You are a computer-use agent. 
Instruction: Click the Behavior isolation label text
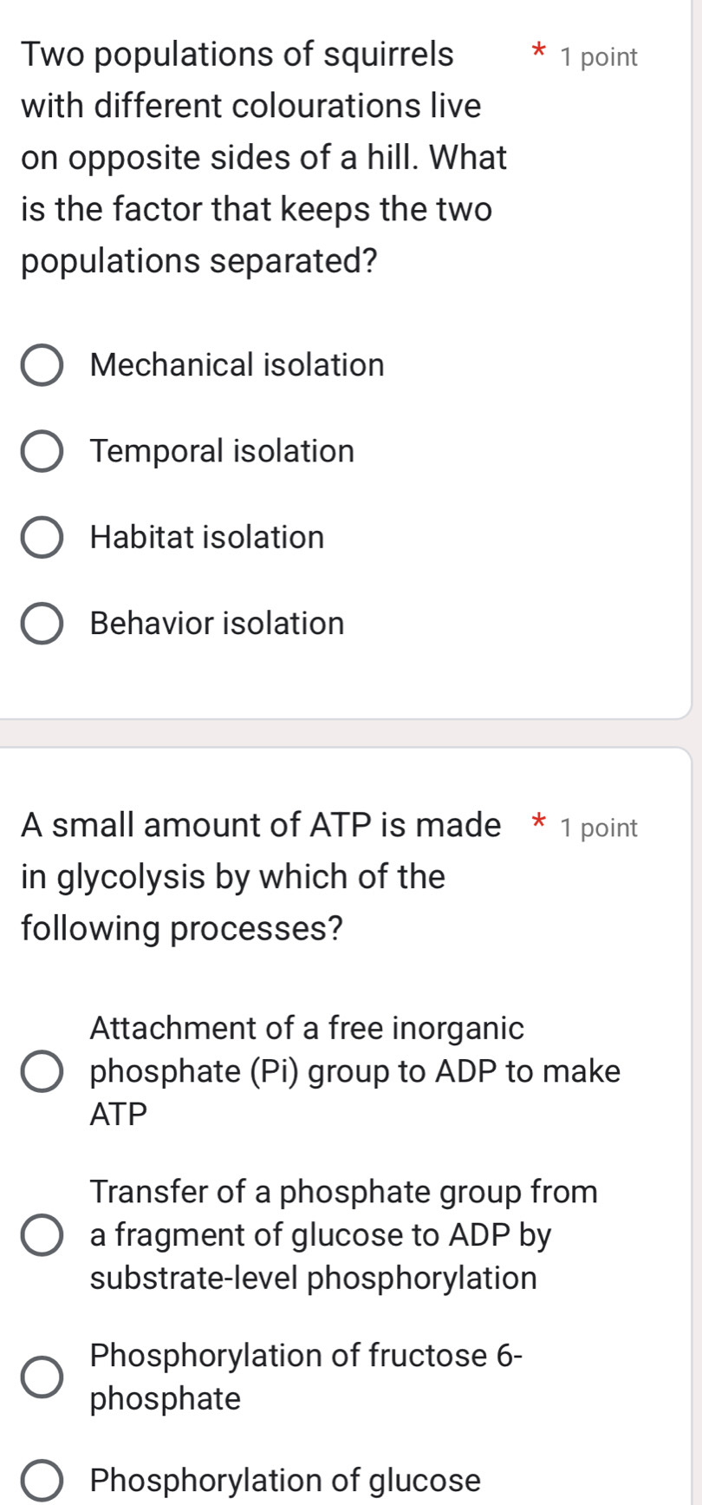click(x=217, y=624)
